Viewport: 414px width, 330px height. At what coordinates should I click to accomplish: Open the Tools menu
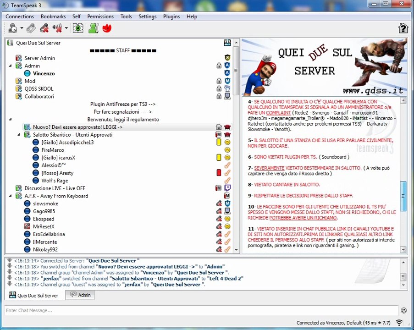coord(126,16)
